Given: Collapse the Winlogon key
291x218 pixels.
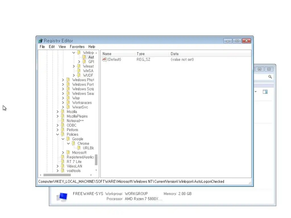Looking at the screenshot, I should [x=74, y=53].
